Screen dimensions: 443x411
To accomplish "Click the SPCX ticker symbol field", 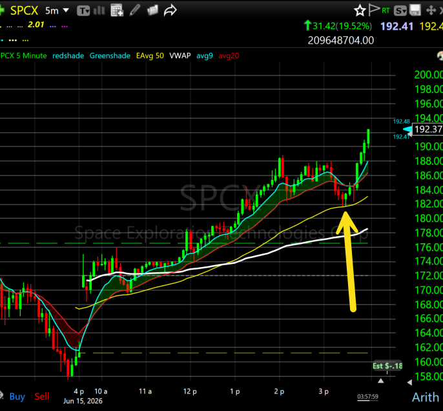I will pyautogui.click(x=24, y=11).
